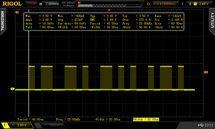Click the rising edge trigger icon

[190, 4]
